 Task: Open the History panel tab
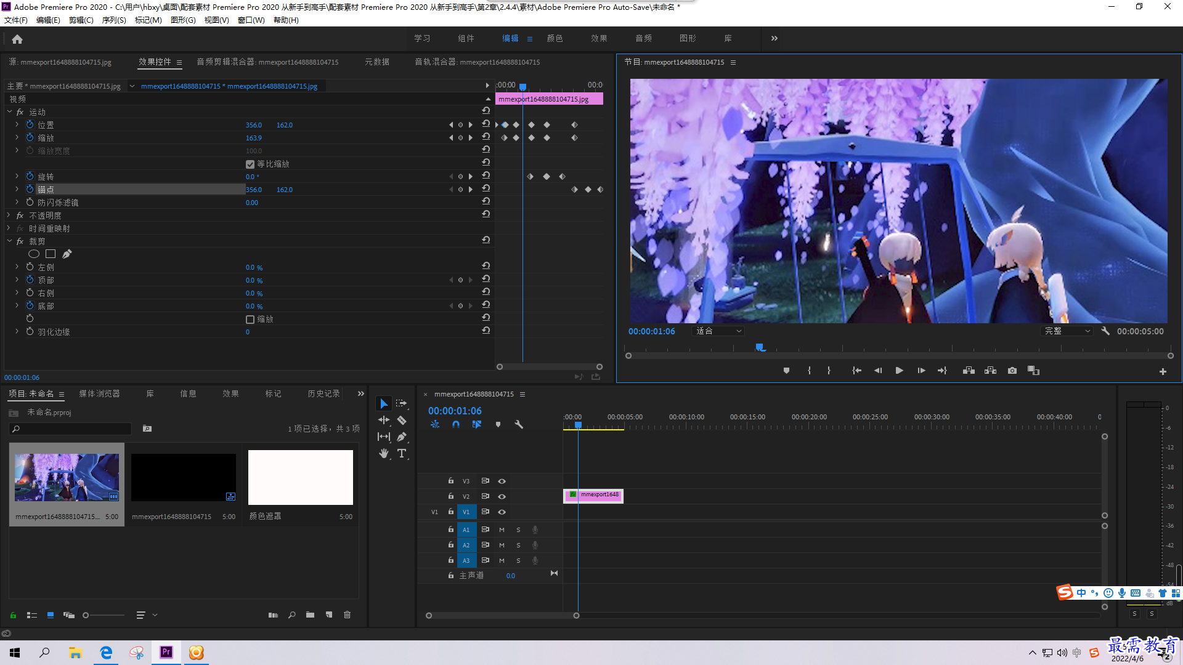pos(323,394)
